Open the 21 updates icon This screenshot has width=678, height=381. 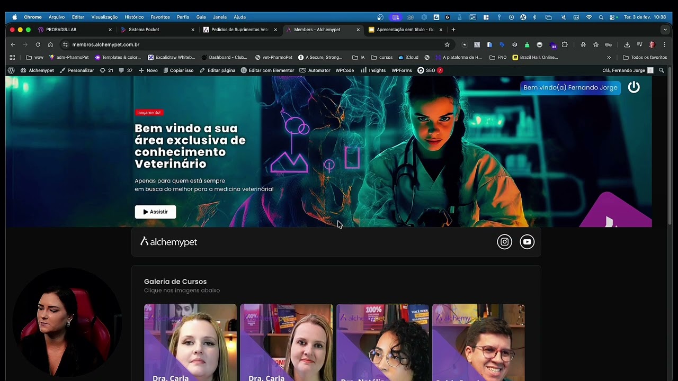pyautogui.click(x=106, y=70)
